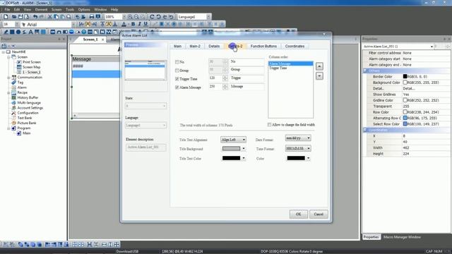Screen dimensions: 452x254
Task: Click the Picture Bank icon in tree
Action: (x=13, y=123)
